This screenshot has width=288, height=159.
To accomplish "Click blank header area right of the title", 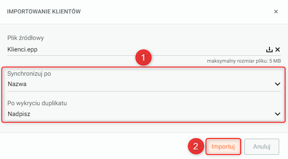I will [x=174, y=12].
